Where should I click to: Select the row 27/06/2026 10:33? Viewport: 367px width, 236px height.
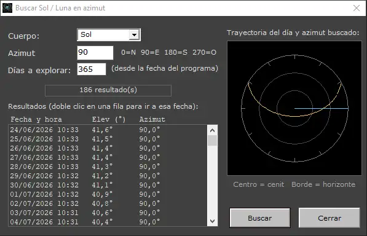(108, 157)
